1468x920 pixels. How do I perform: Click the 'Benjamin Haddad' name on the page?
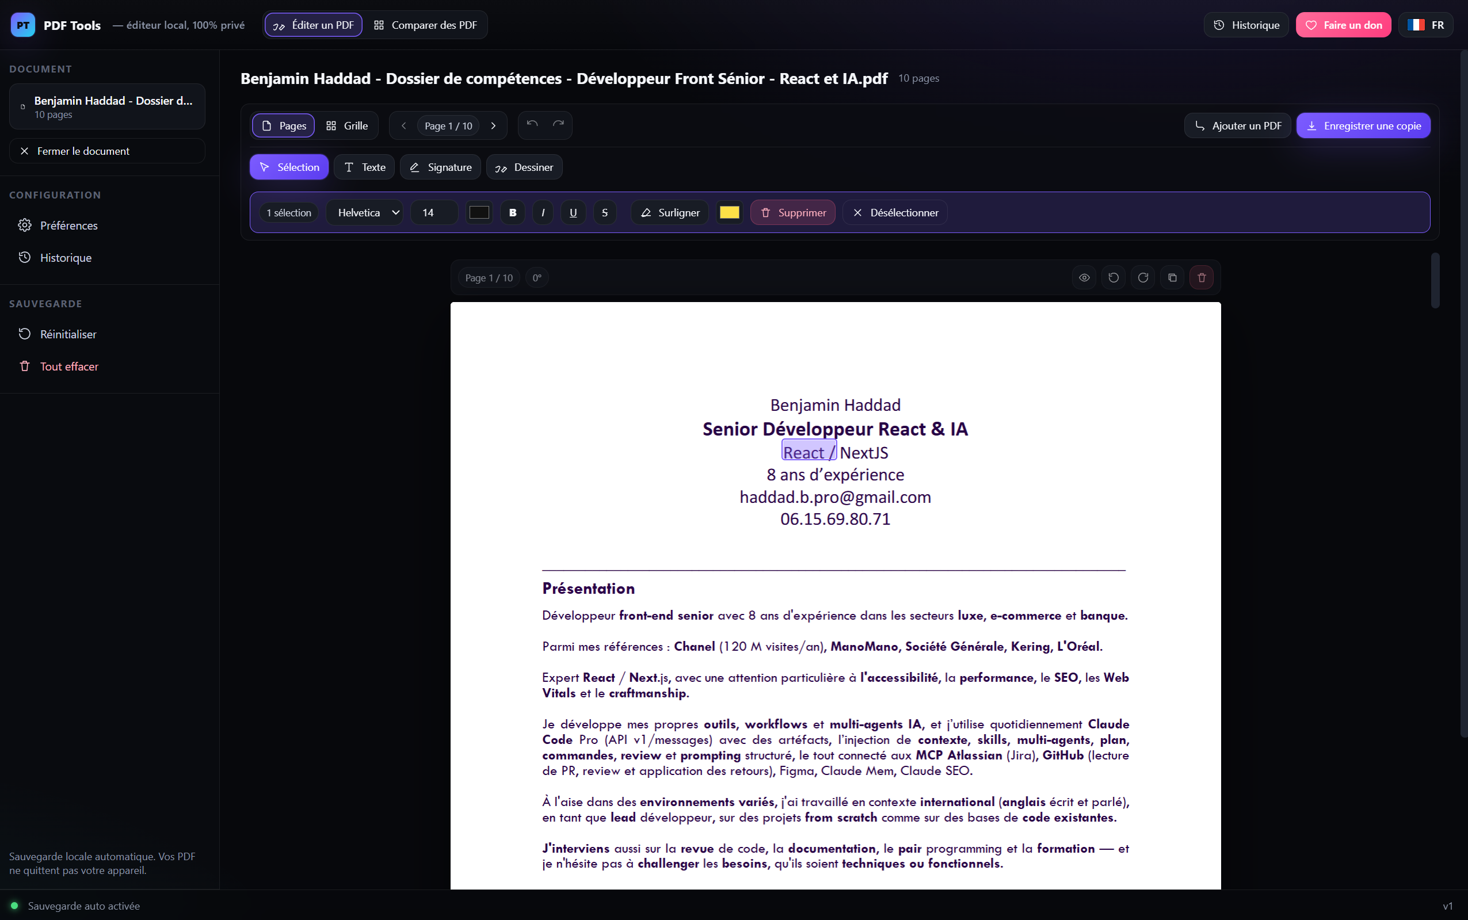(x=836, y=405)
